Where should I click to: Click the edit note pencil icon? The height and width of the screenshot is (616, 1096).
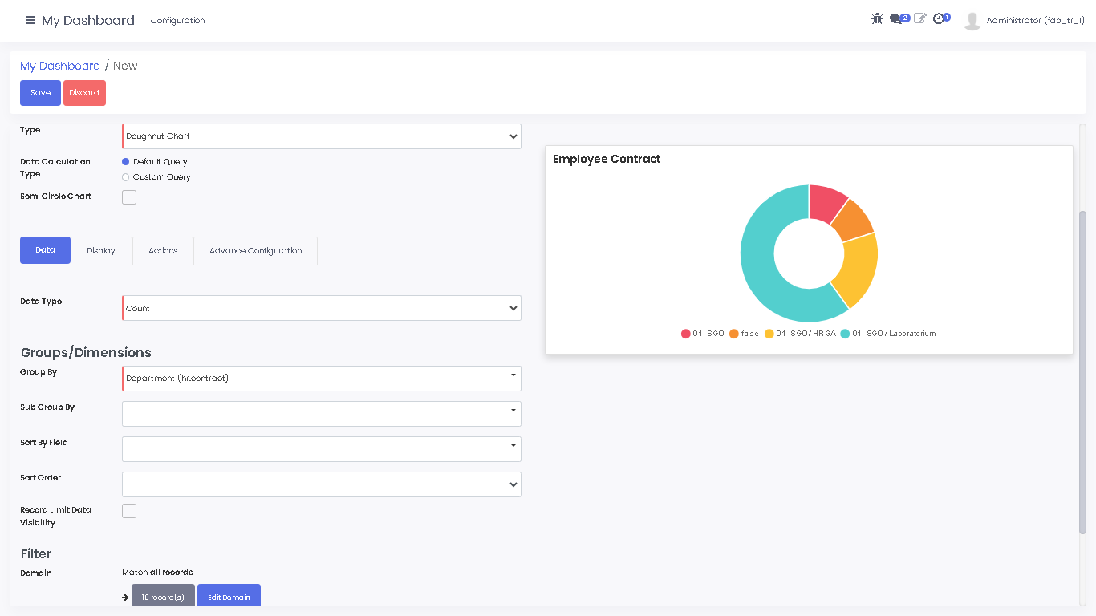click(x=919, y=18)
